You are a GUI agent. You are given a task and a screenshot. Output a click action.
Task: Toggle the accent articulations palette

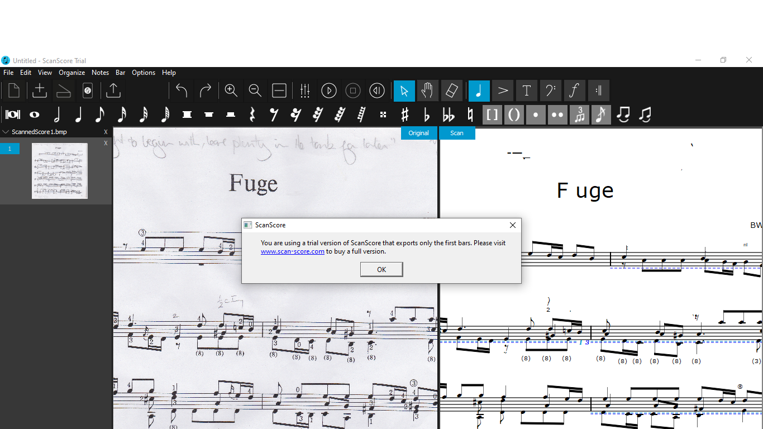pos(503,90)
